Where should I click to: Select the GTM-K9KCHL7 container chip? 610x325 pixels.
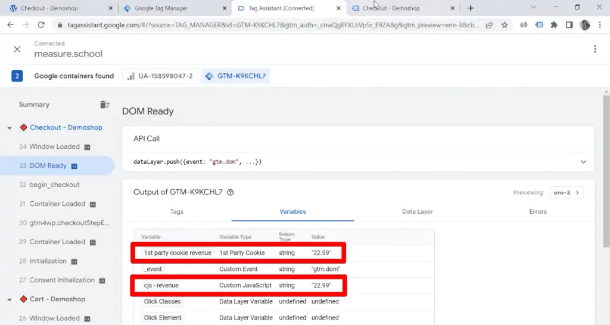click(x=236, y=76)
